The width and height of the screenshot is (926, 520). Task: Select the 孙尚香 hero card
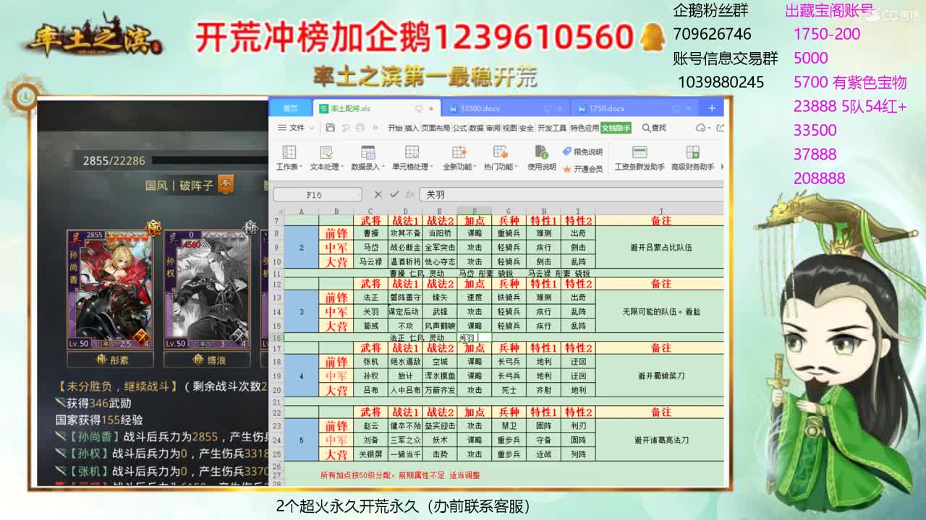pyautogui.click(x=111, y=289)
